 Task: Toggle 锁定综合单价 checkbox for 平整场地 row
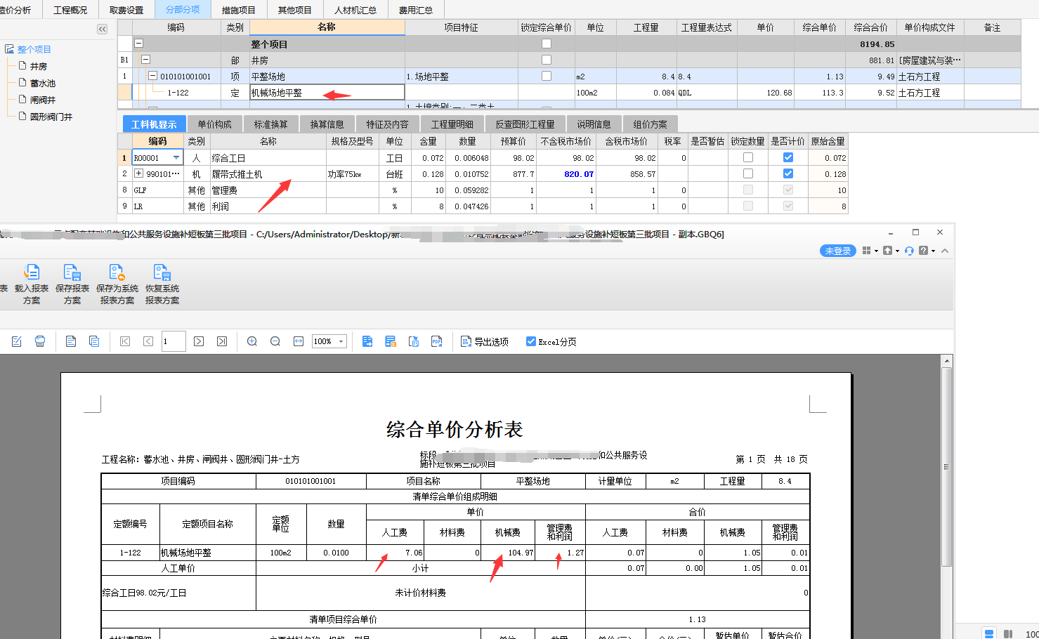(x=547, y=76)
